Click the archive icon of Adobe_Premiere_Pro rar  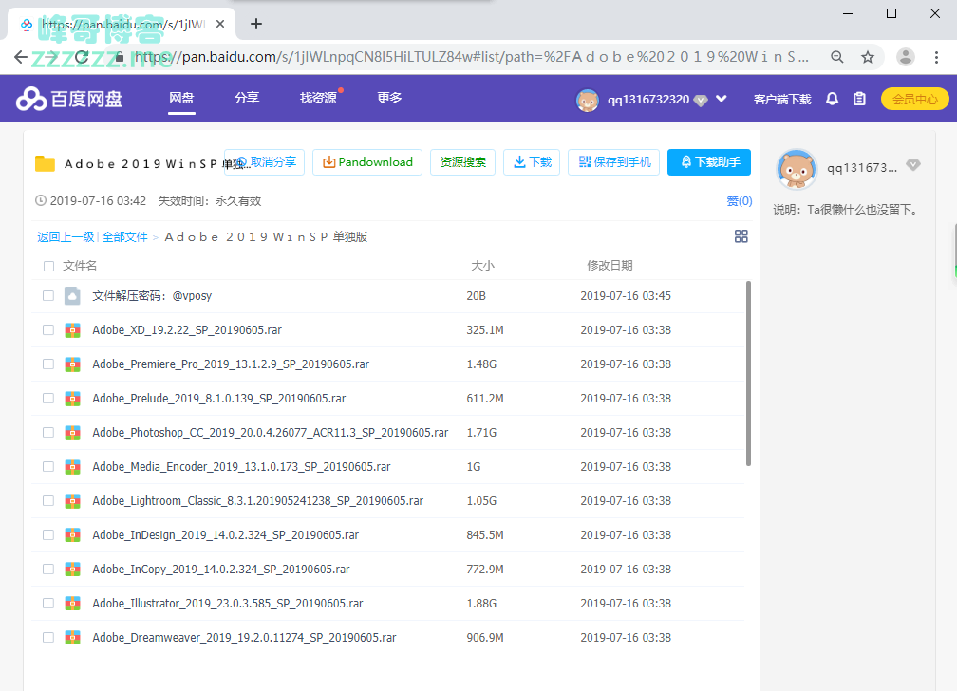[x=72, y=364]
